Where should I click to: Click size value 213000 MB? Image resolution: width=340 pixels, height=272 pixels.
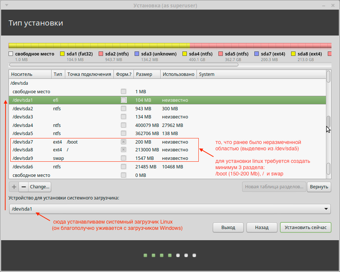pos(147,150)
